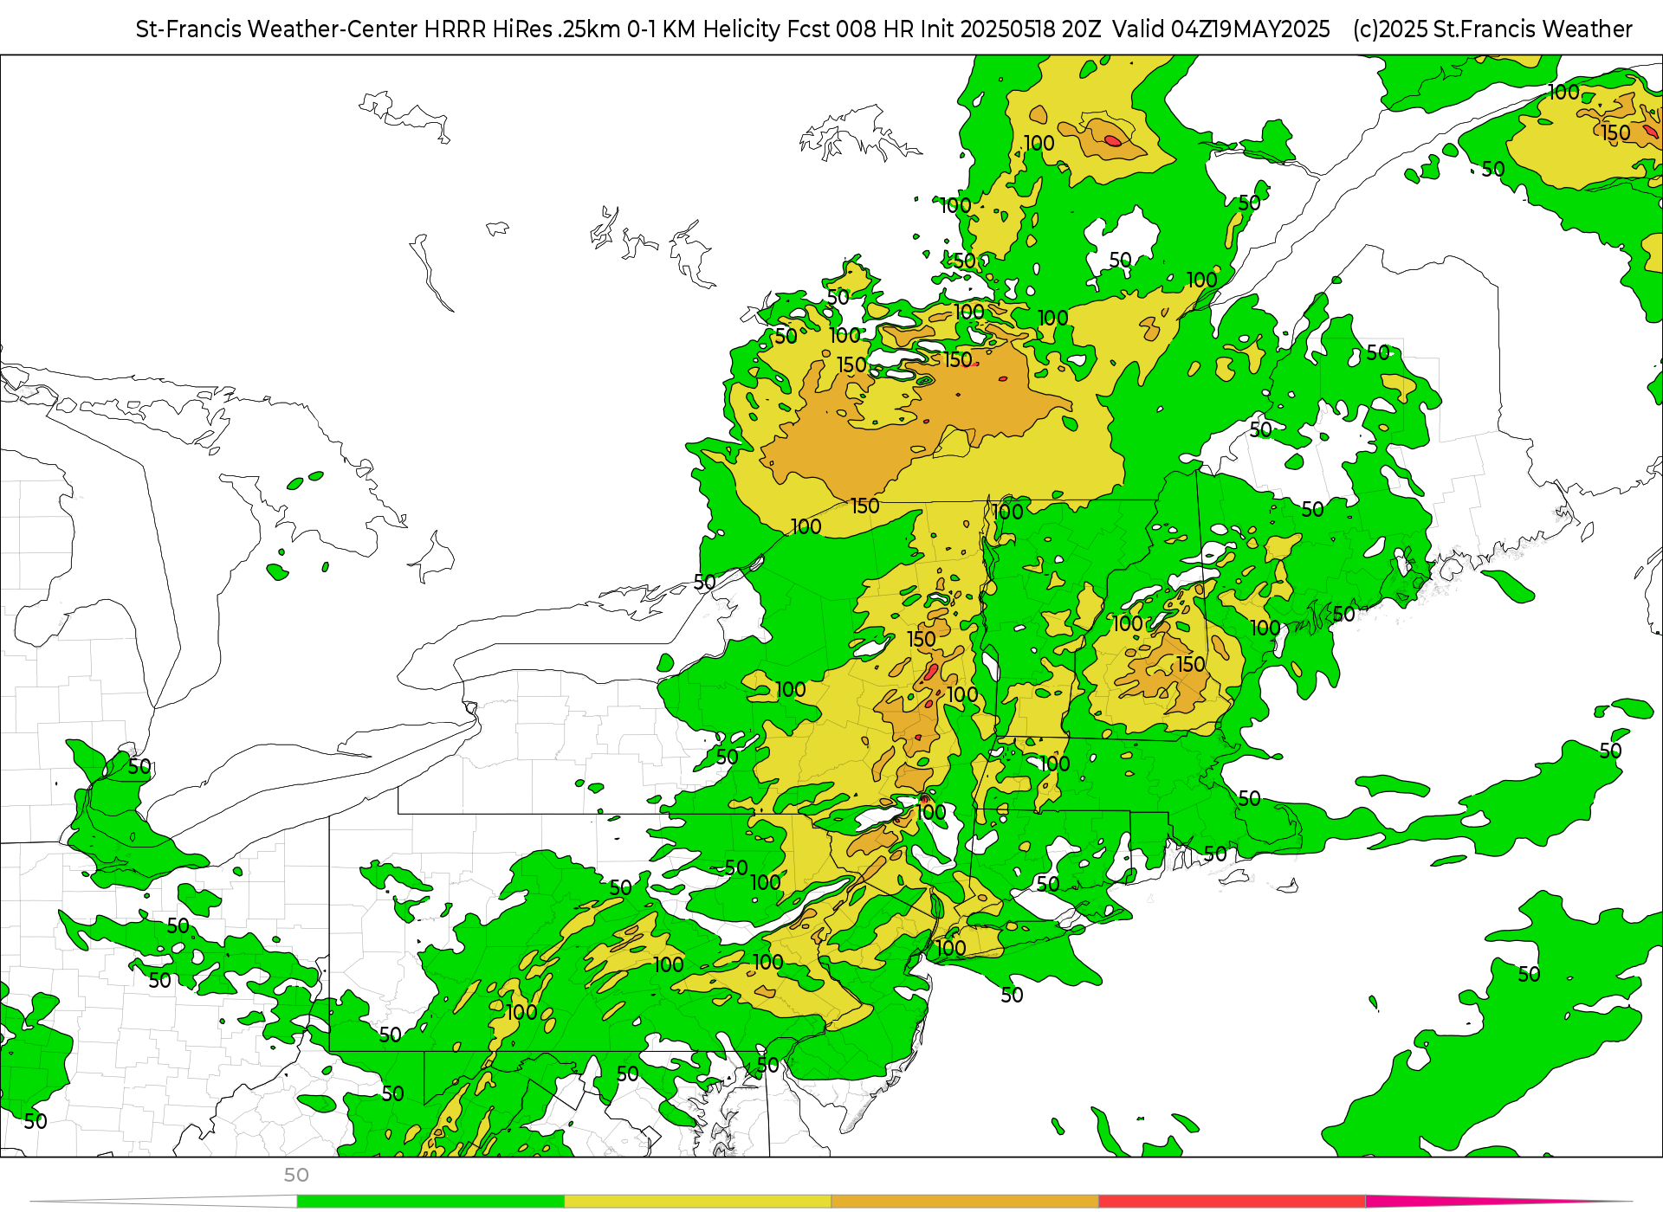Click the magenta arrow end of the color bar
This screenshot has height=1212, width=1663.
[x=1498, y=1201]
